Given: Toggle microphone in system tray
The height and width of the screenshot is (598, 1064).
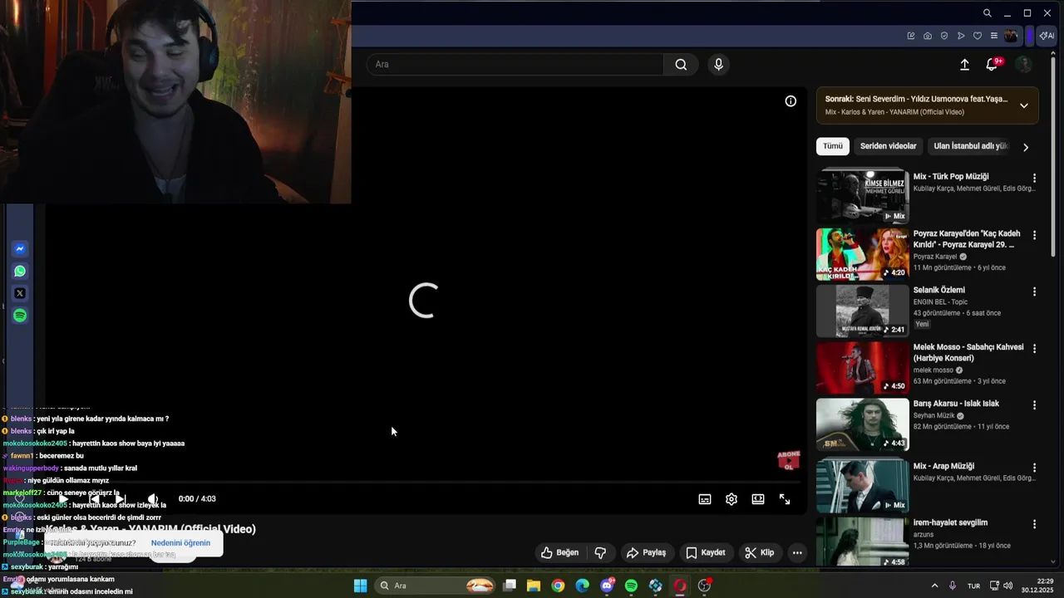Looking at the screenshot, I should 953,586.
